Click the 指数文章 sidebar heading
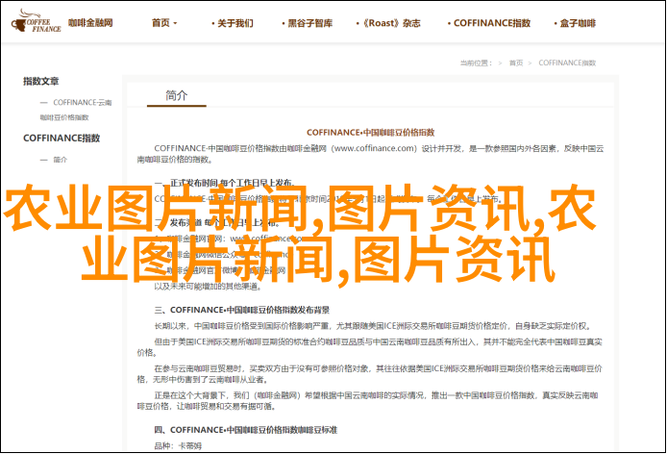Image resolution: width=667 pixels, height=454 pixels. 40,81
